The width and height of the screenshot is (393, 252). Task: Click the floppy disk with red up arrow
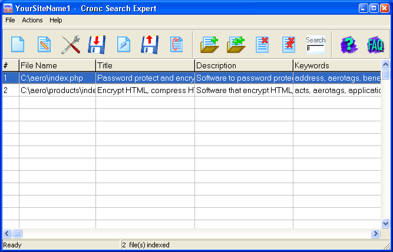[150, 44]
